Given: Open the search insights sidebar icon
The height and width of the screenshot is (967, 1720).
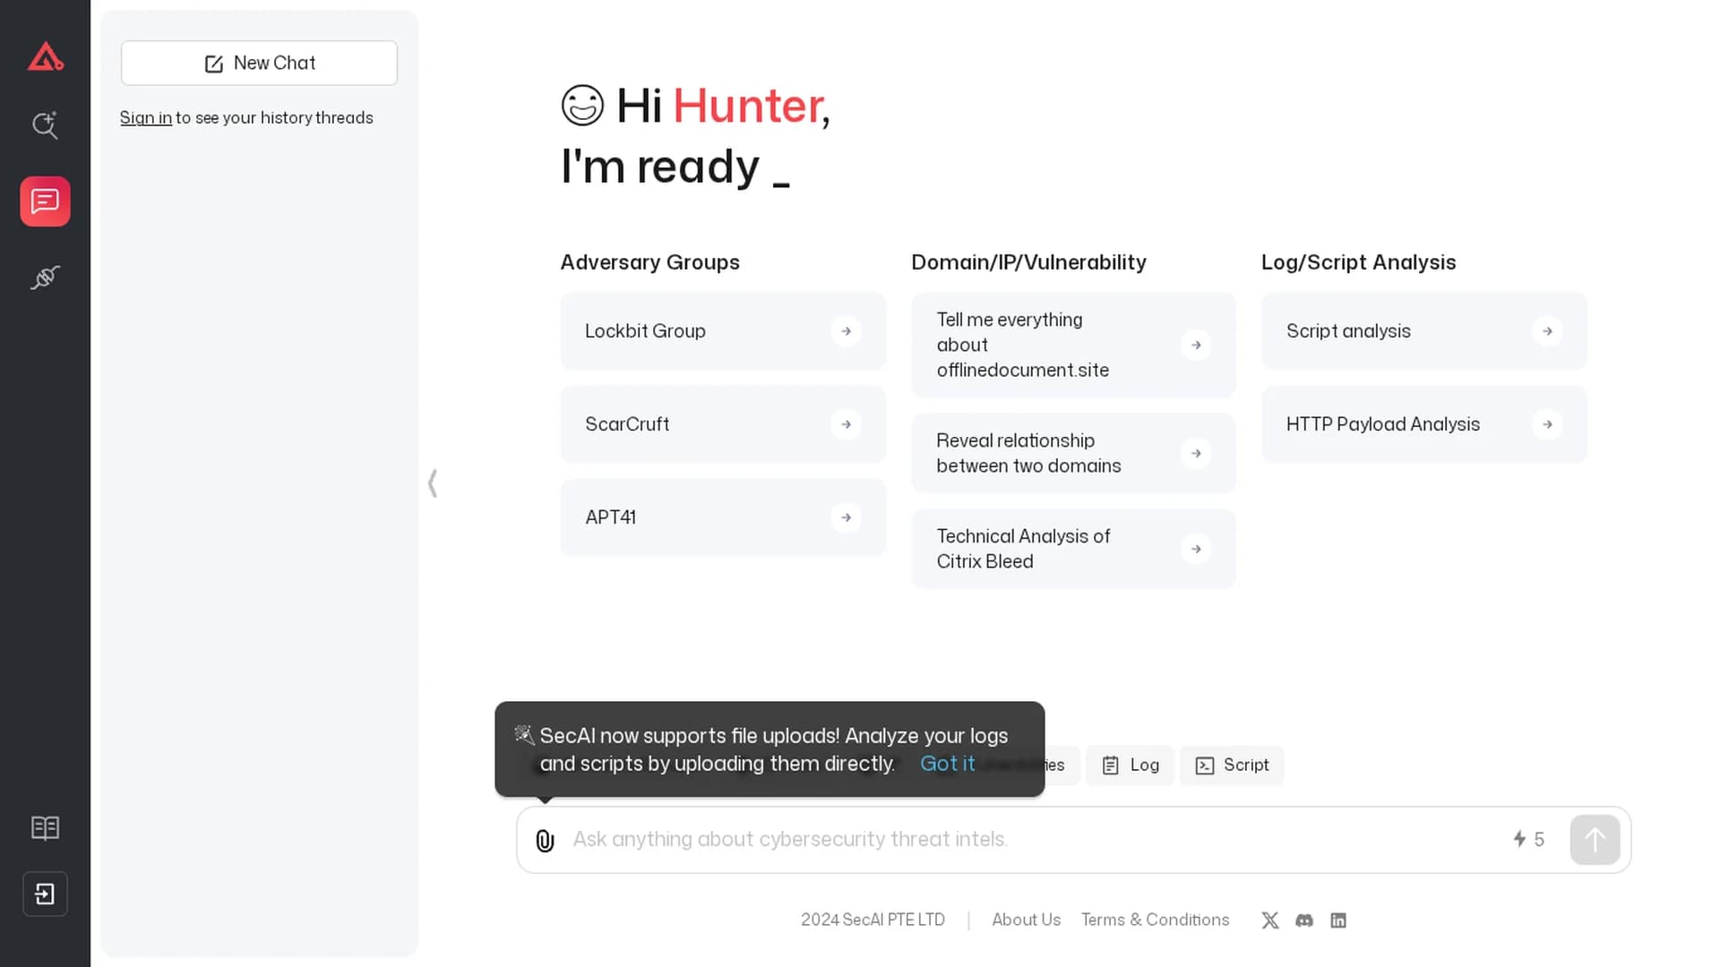Looking at the screenshot, I should coord(45,125).
